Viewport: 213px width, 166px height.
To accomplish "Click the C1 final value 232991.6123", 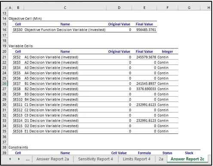I will pos(146,105).
